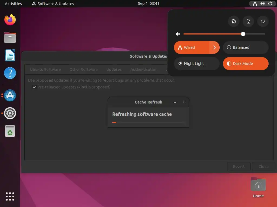Click the top bar power icon
Image resolution: width=277 pixels, height=207 pixels.
[x=270, y=4]
